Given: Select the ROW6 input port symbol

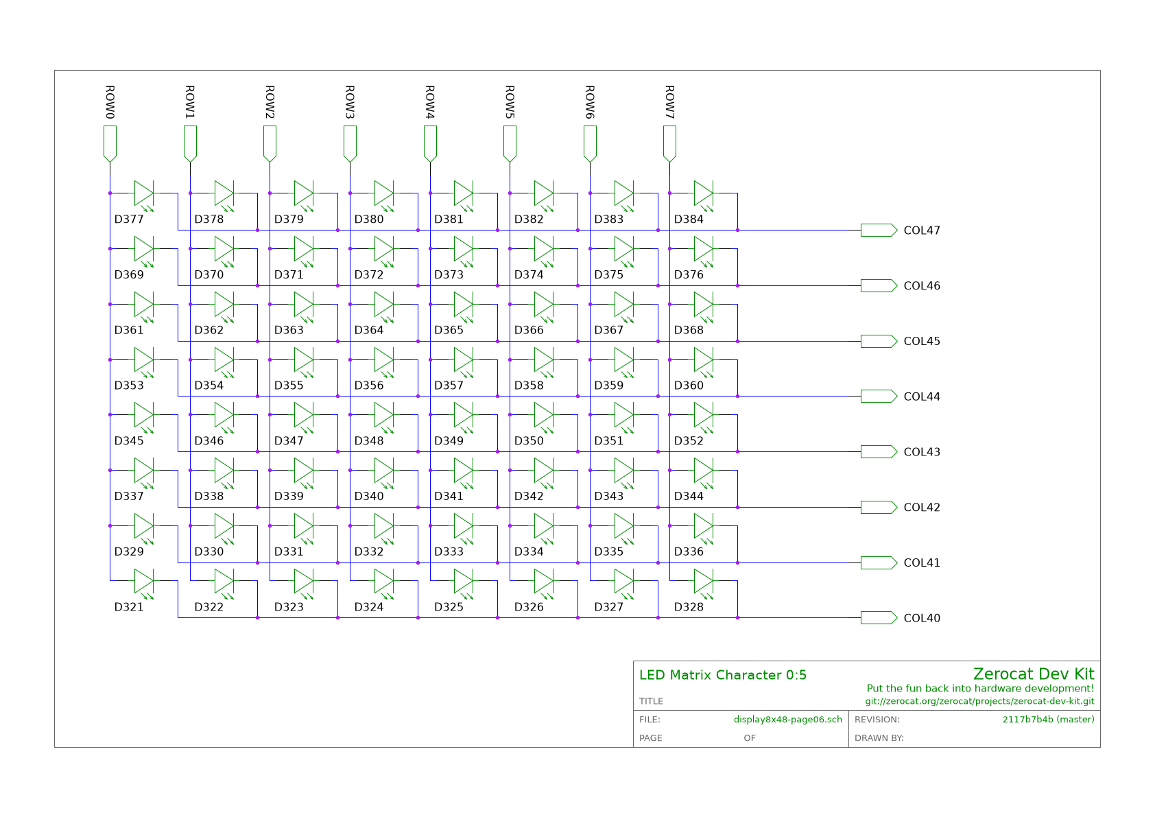Looking at the screenshot, I should tap(590, 143).
